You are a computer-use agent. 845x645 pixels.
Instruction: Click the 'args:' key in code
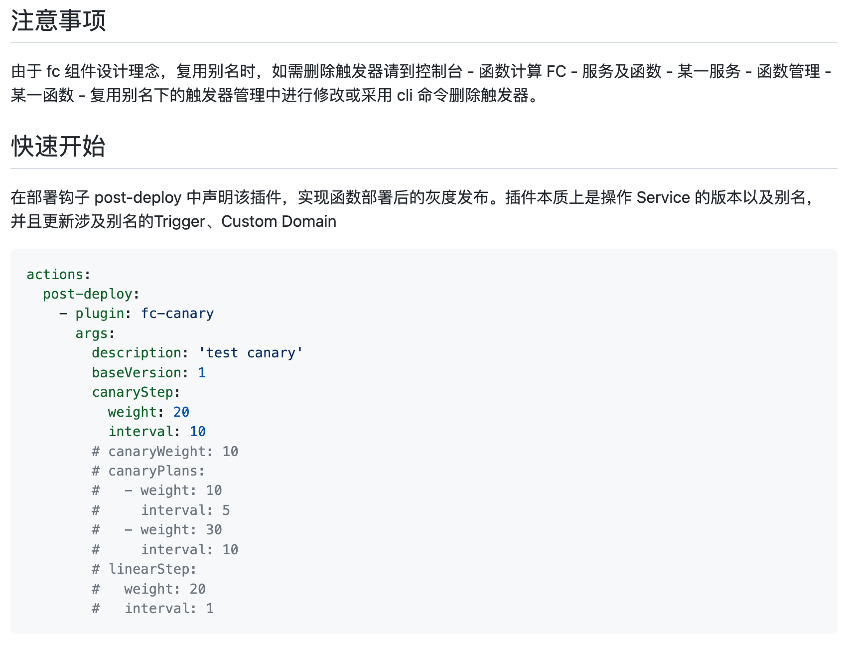[95, 333]
